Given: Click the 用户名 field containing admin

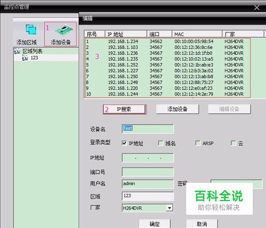Looking at the screenshot, I should coord(148,184).
